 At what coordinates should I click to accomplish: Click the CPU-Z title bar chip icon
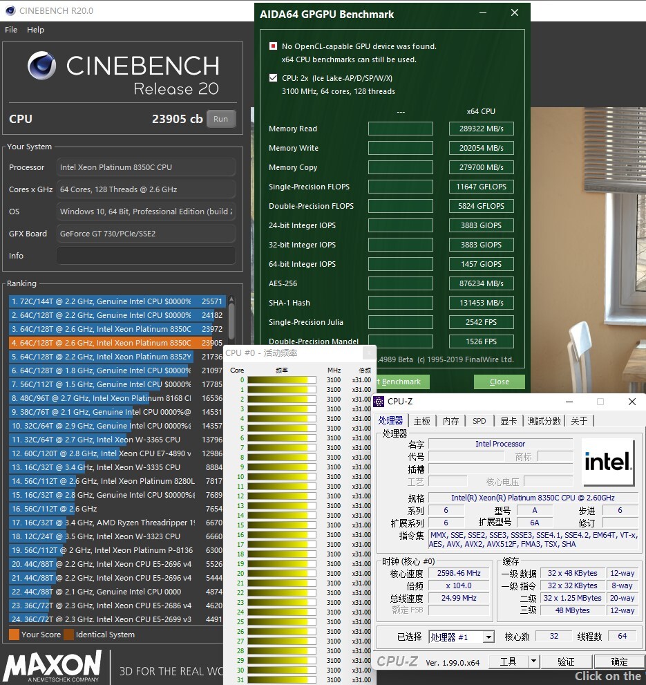pyautogui.click(x=379, y=402)
